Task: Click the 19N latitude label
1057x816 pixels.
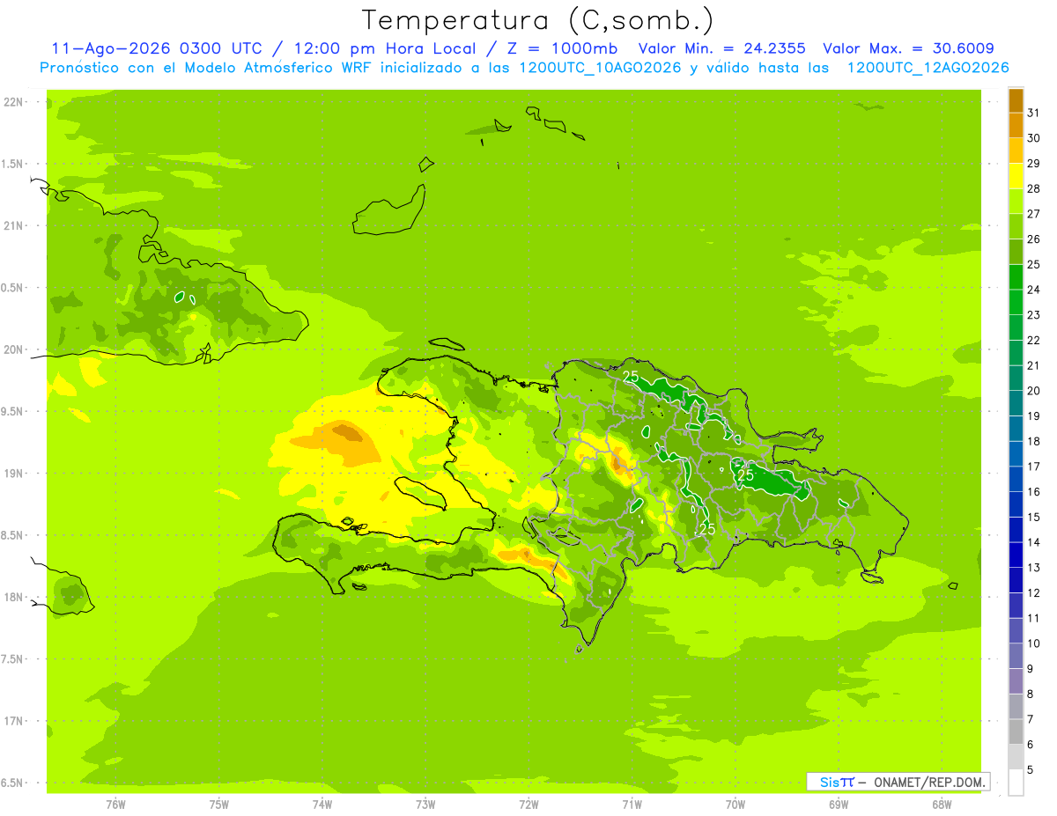Action: tap(12, 473)
